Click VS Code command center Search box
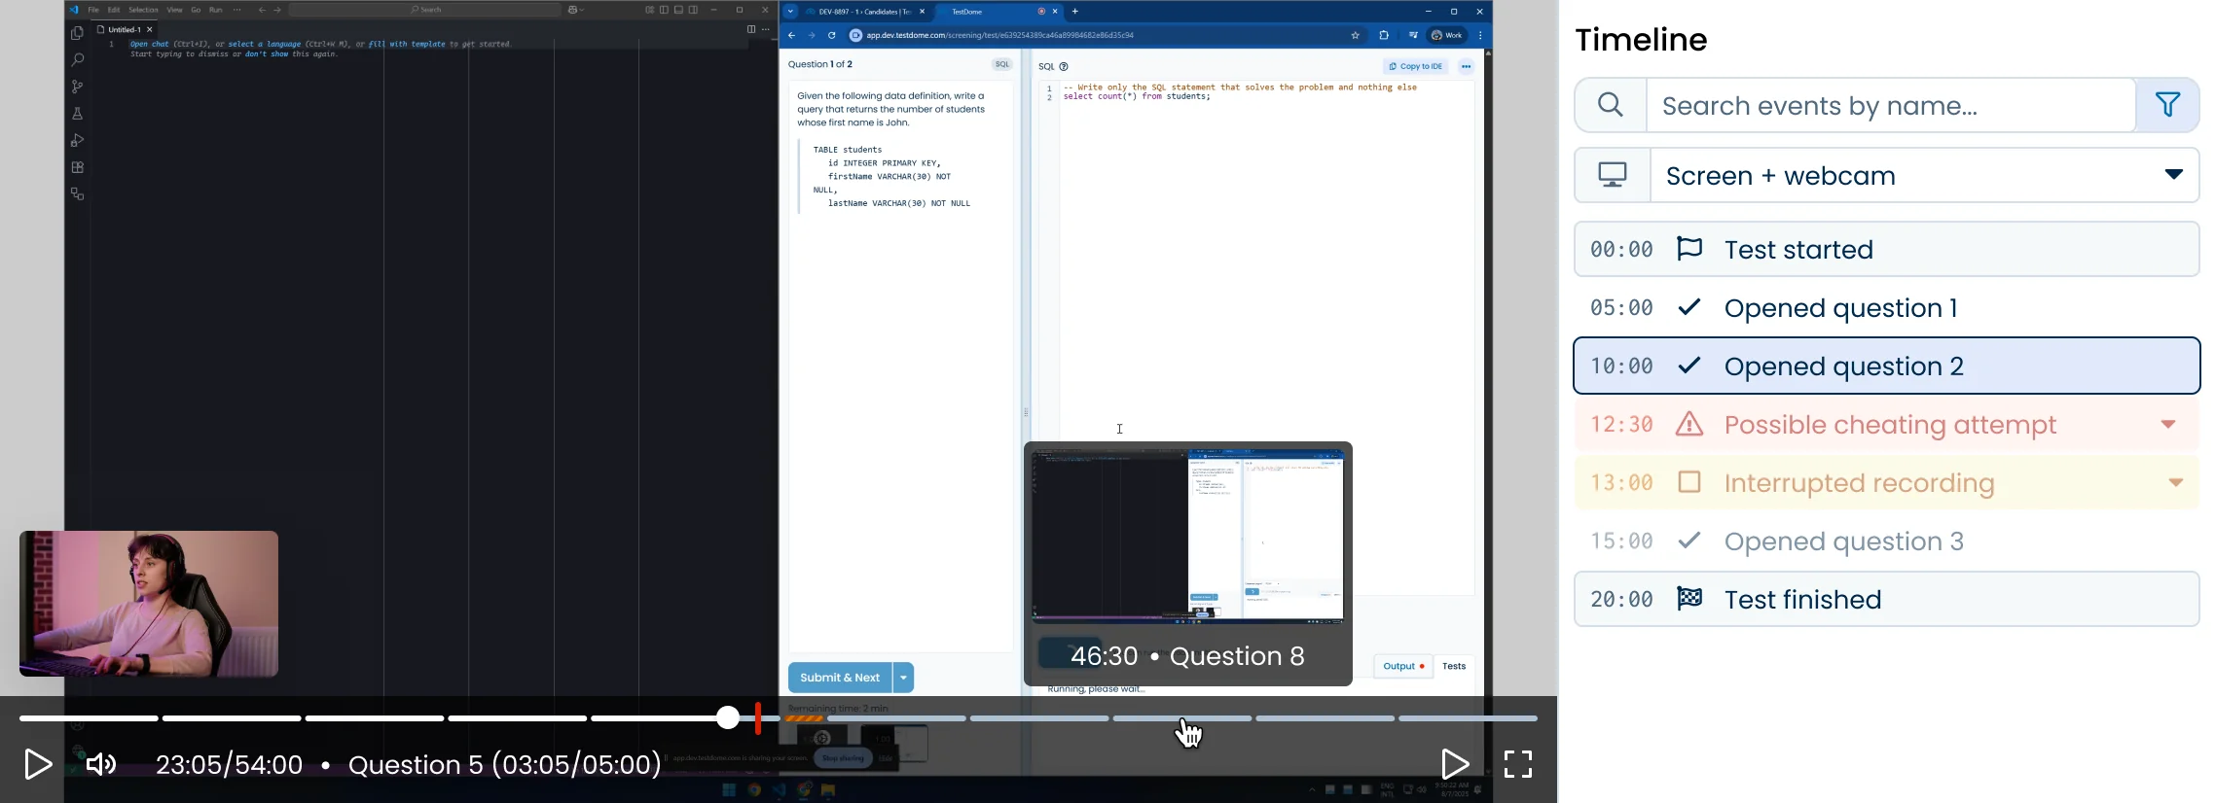The image size is (2215, 803). pyautogui.click(x=425, y=10)
